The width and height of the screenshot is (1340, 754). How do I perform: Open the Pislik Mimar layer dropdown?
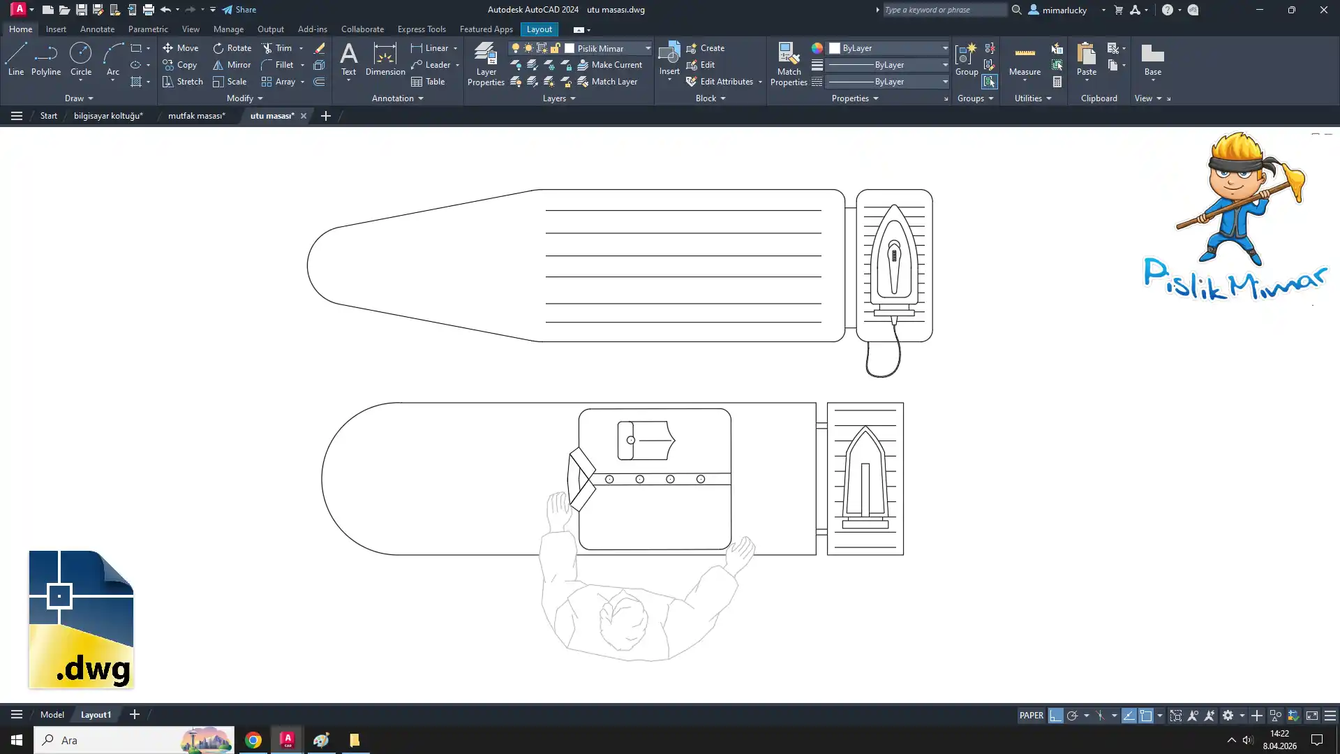click(647, 48)
